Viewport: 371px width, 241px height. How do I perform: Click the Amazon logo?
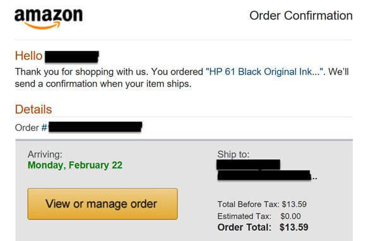49,19
